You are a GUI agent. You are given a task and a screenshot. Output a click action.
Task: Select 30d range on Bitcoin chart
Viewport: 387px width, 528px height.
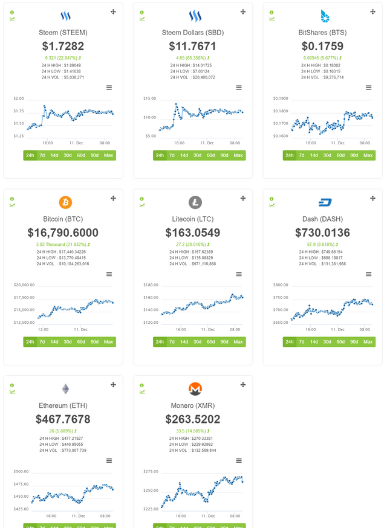[67, 342]
